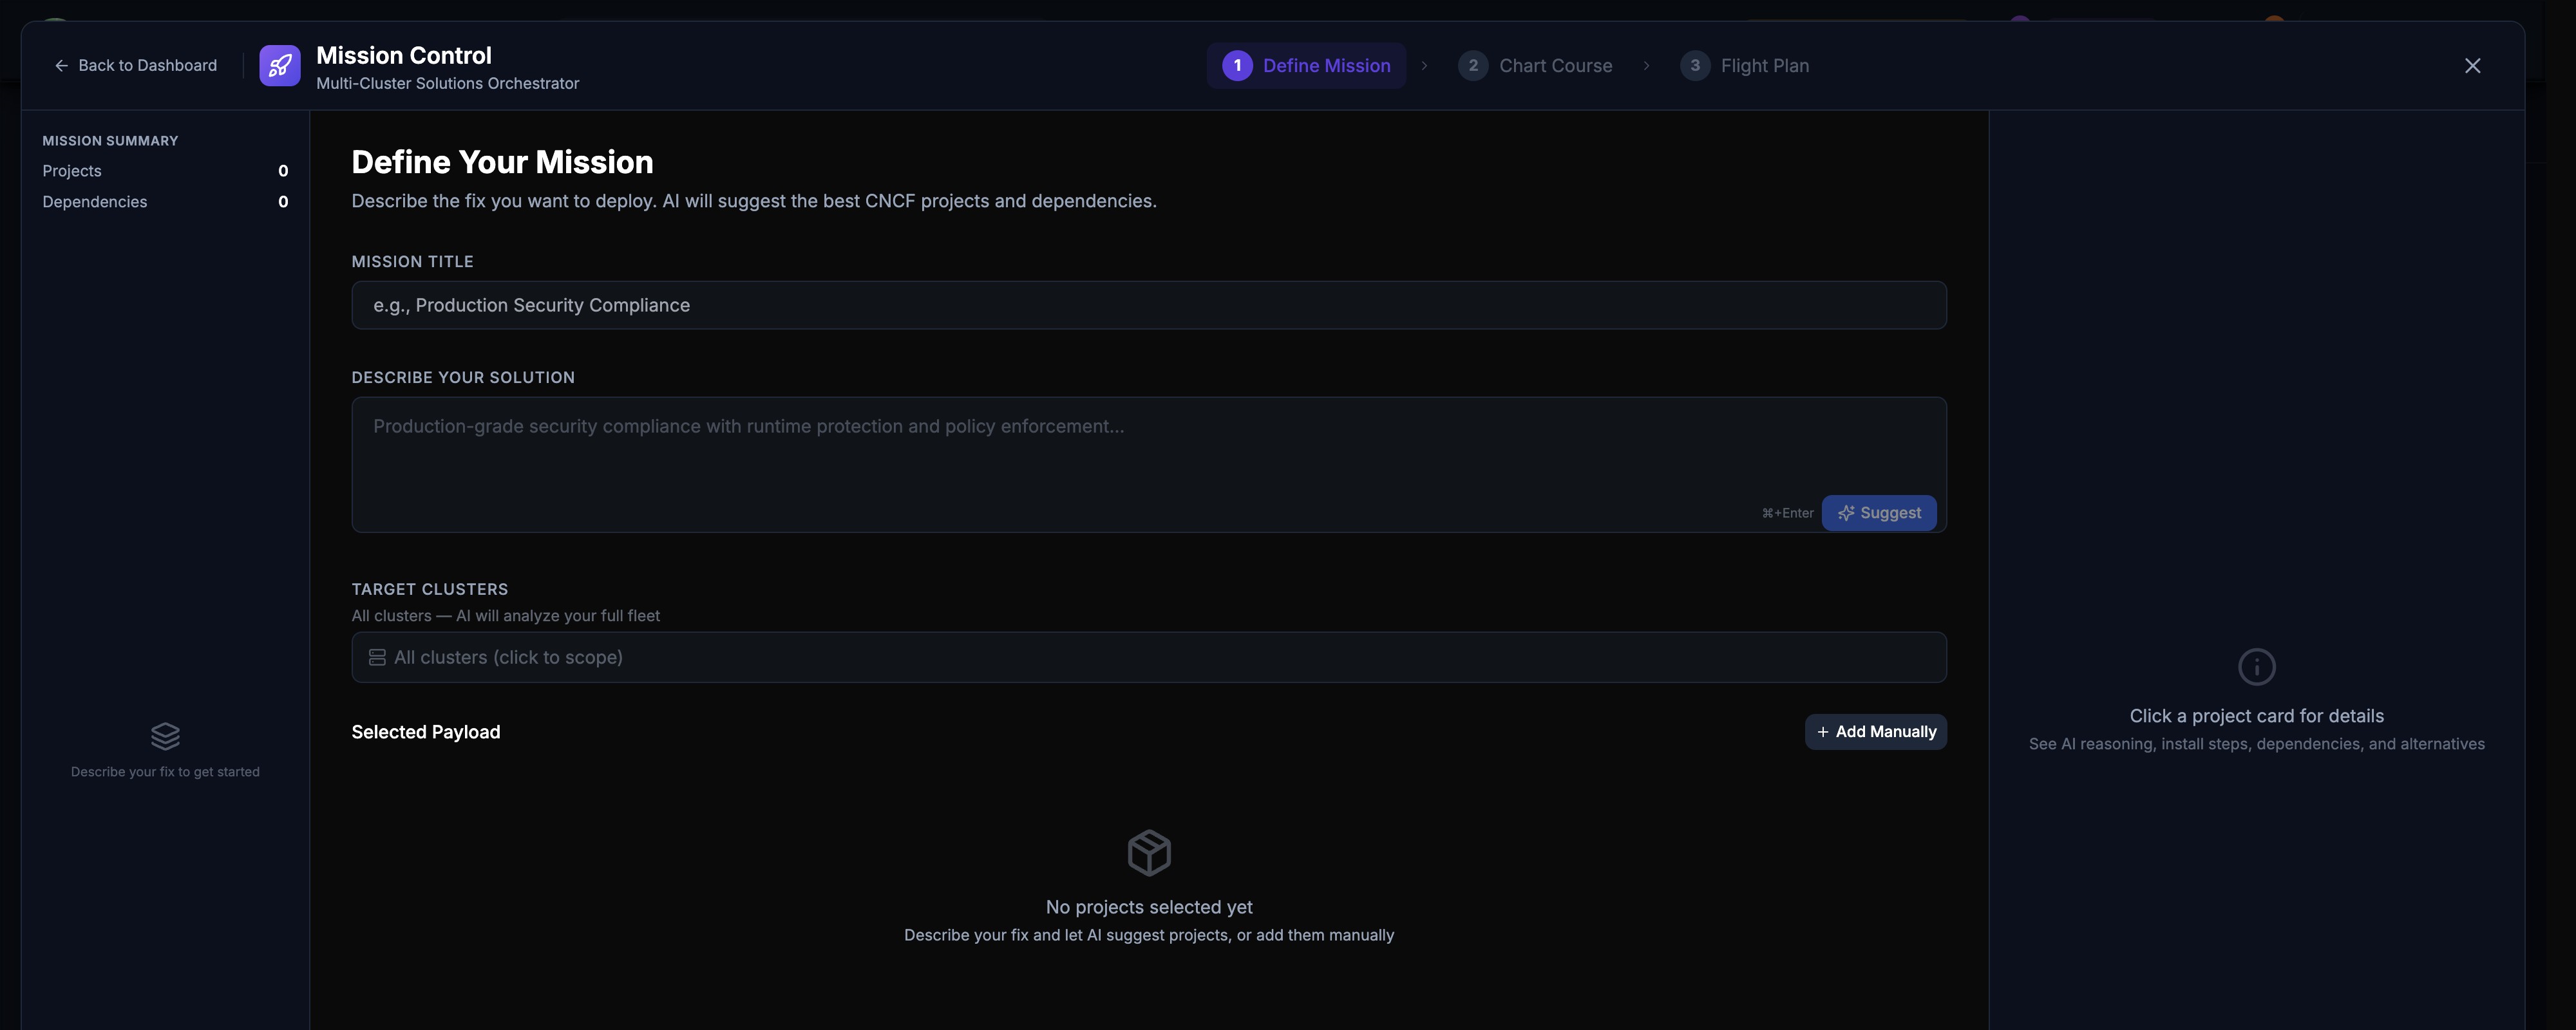Go Back to Dashboard

136,66
